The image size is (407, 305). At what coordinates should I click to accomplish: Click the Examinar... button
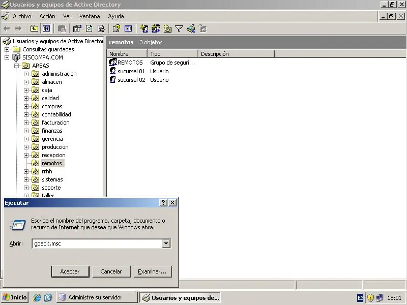(153, 271)
